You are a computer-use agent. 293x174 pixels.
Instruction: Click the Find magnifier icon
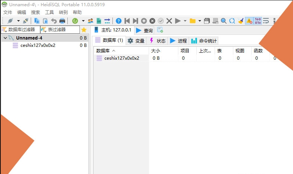point(224,21)
